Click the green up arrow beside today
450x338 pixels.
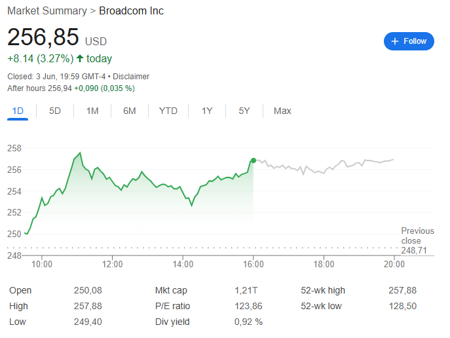[x=80, y=59]
